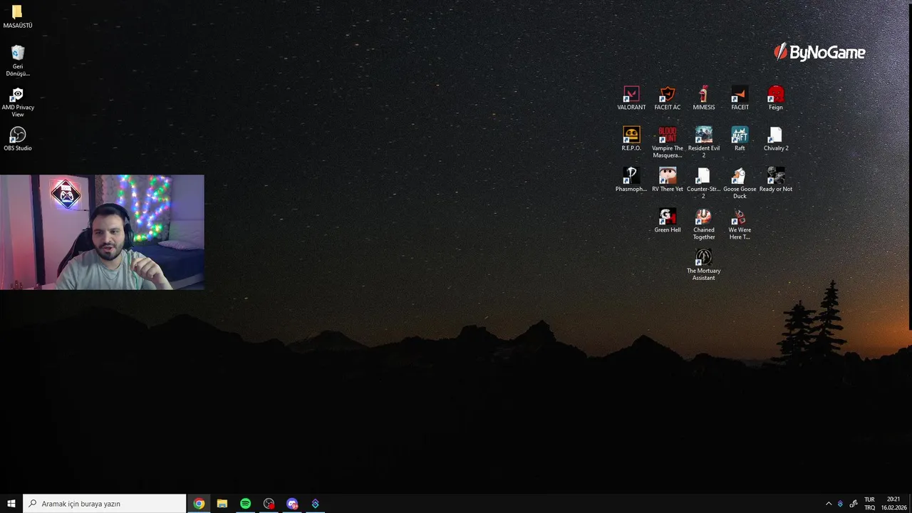
Task: Select the Phasmophobia desktop shortcut
Action: (x=631, y=180)
